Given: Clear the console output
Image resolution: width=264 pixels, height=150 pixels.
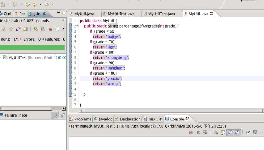Looking at the screenshot, I should coord(216,133).
